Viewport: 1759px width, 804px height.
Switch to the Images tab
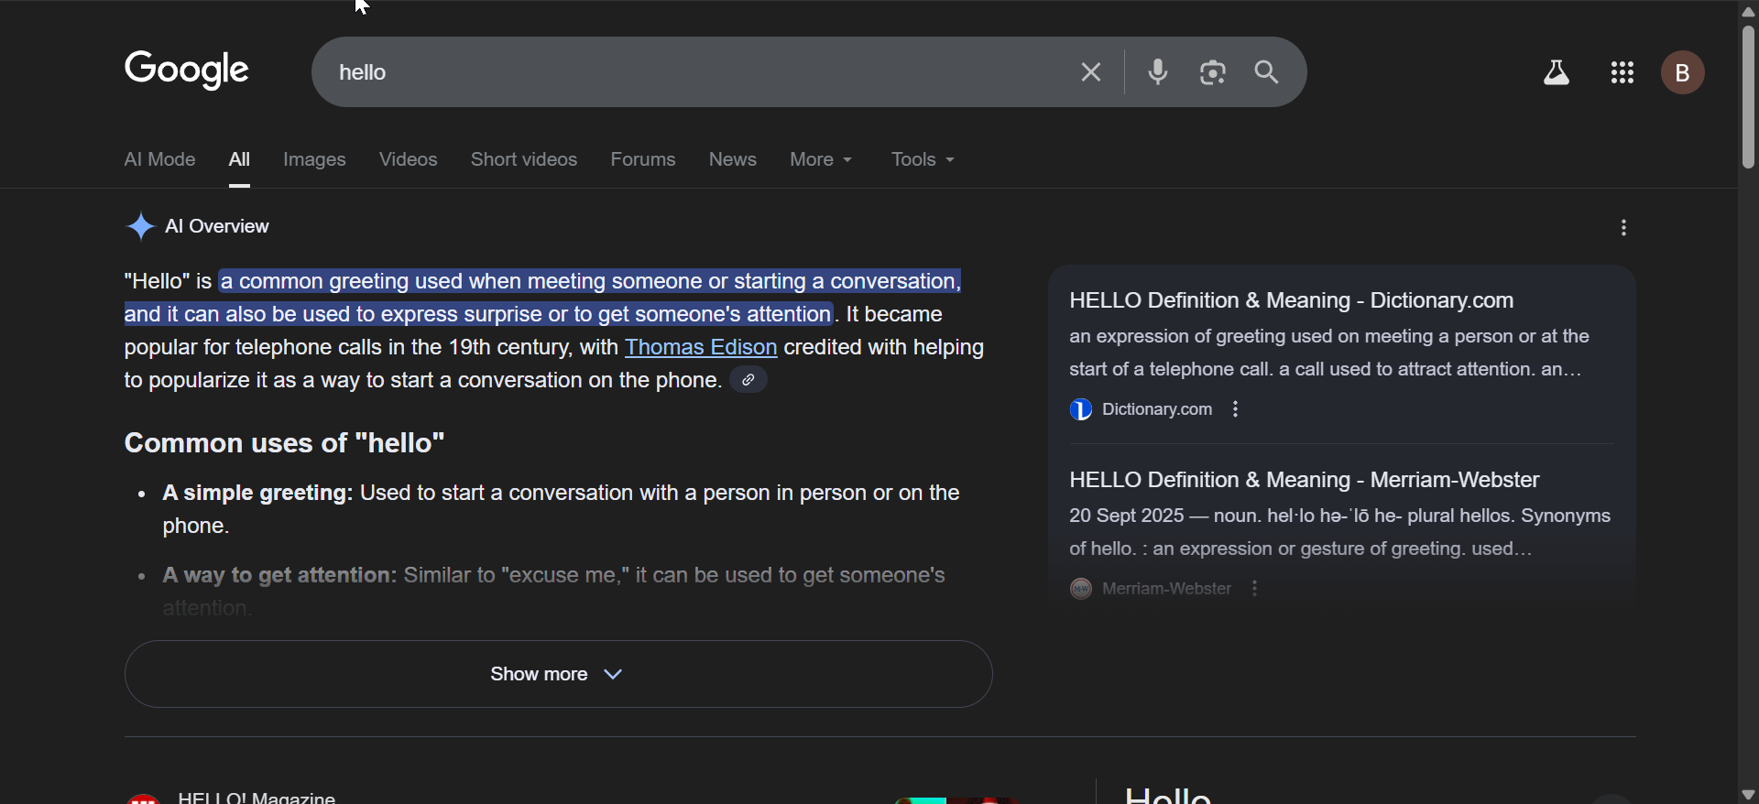[314, 159]
